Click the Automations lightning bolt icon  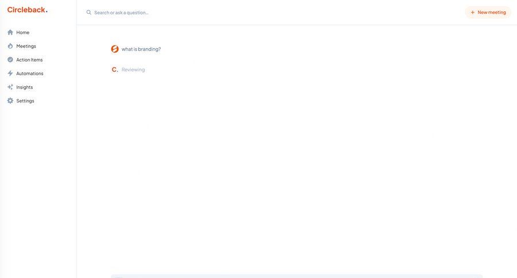pos(10,74)
